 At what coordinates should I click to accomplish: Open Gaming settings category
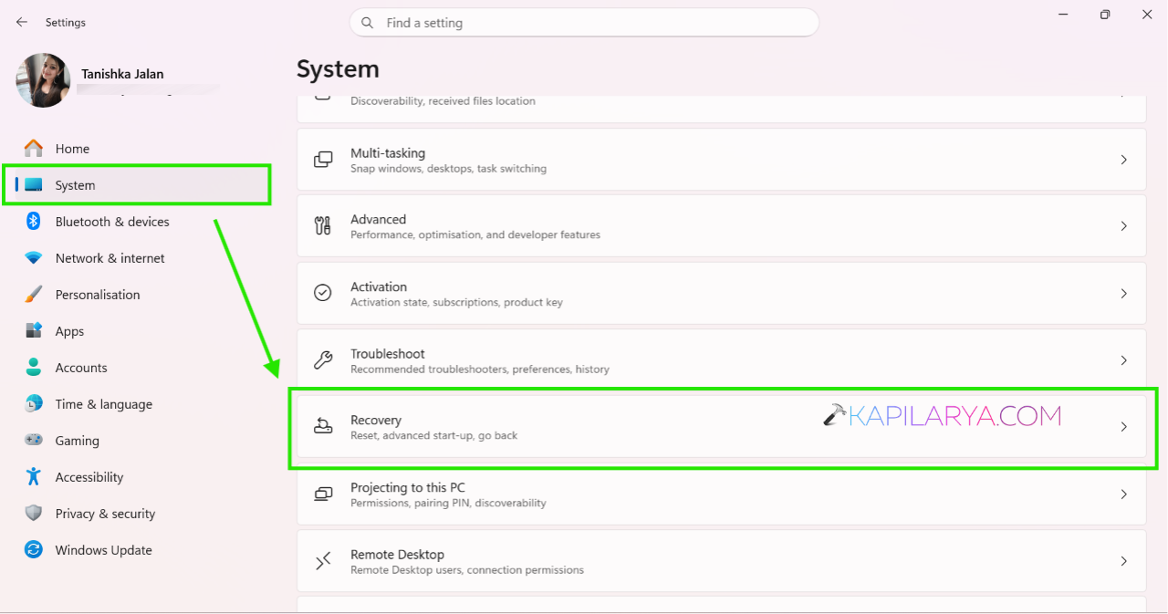click(x=78, y=441)
